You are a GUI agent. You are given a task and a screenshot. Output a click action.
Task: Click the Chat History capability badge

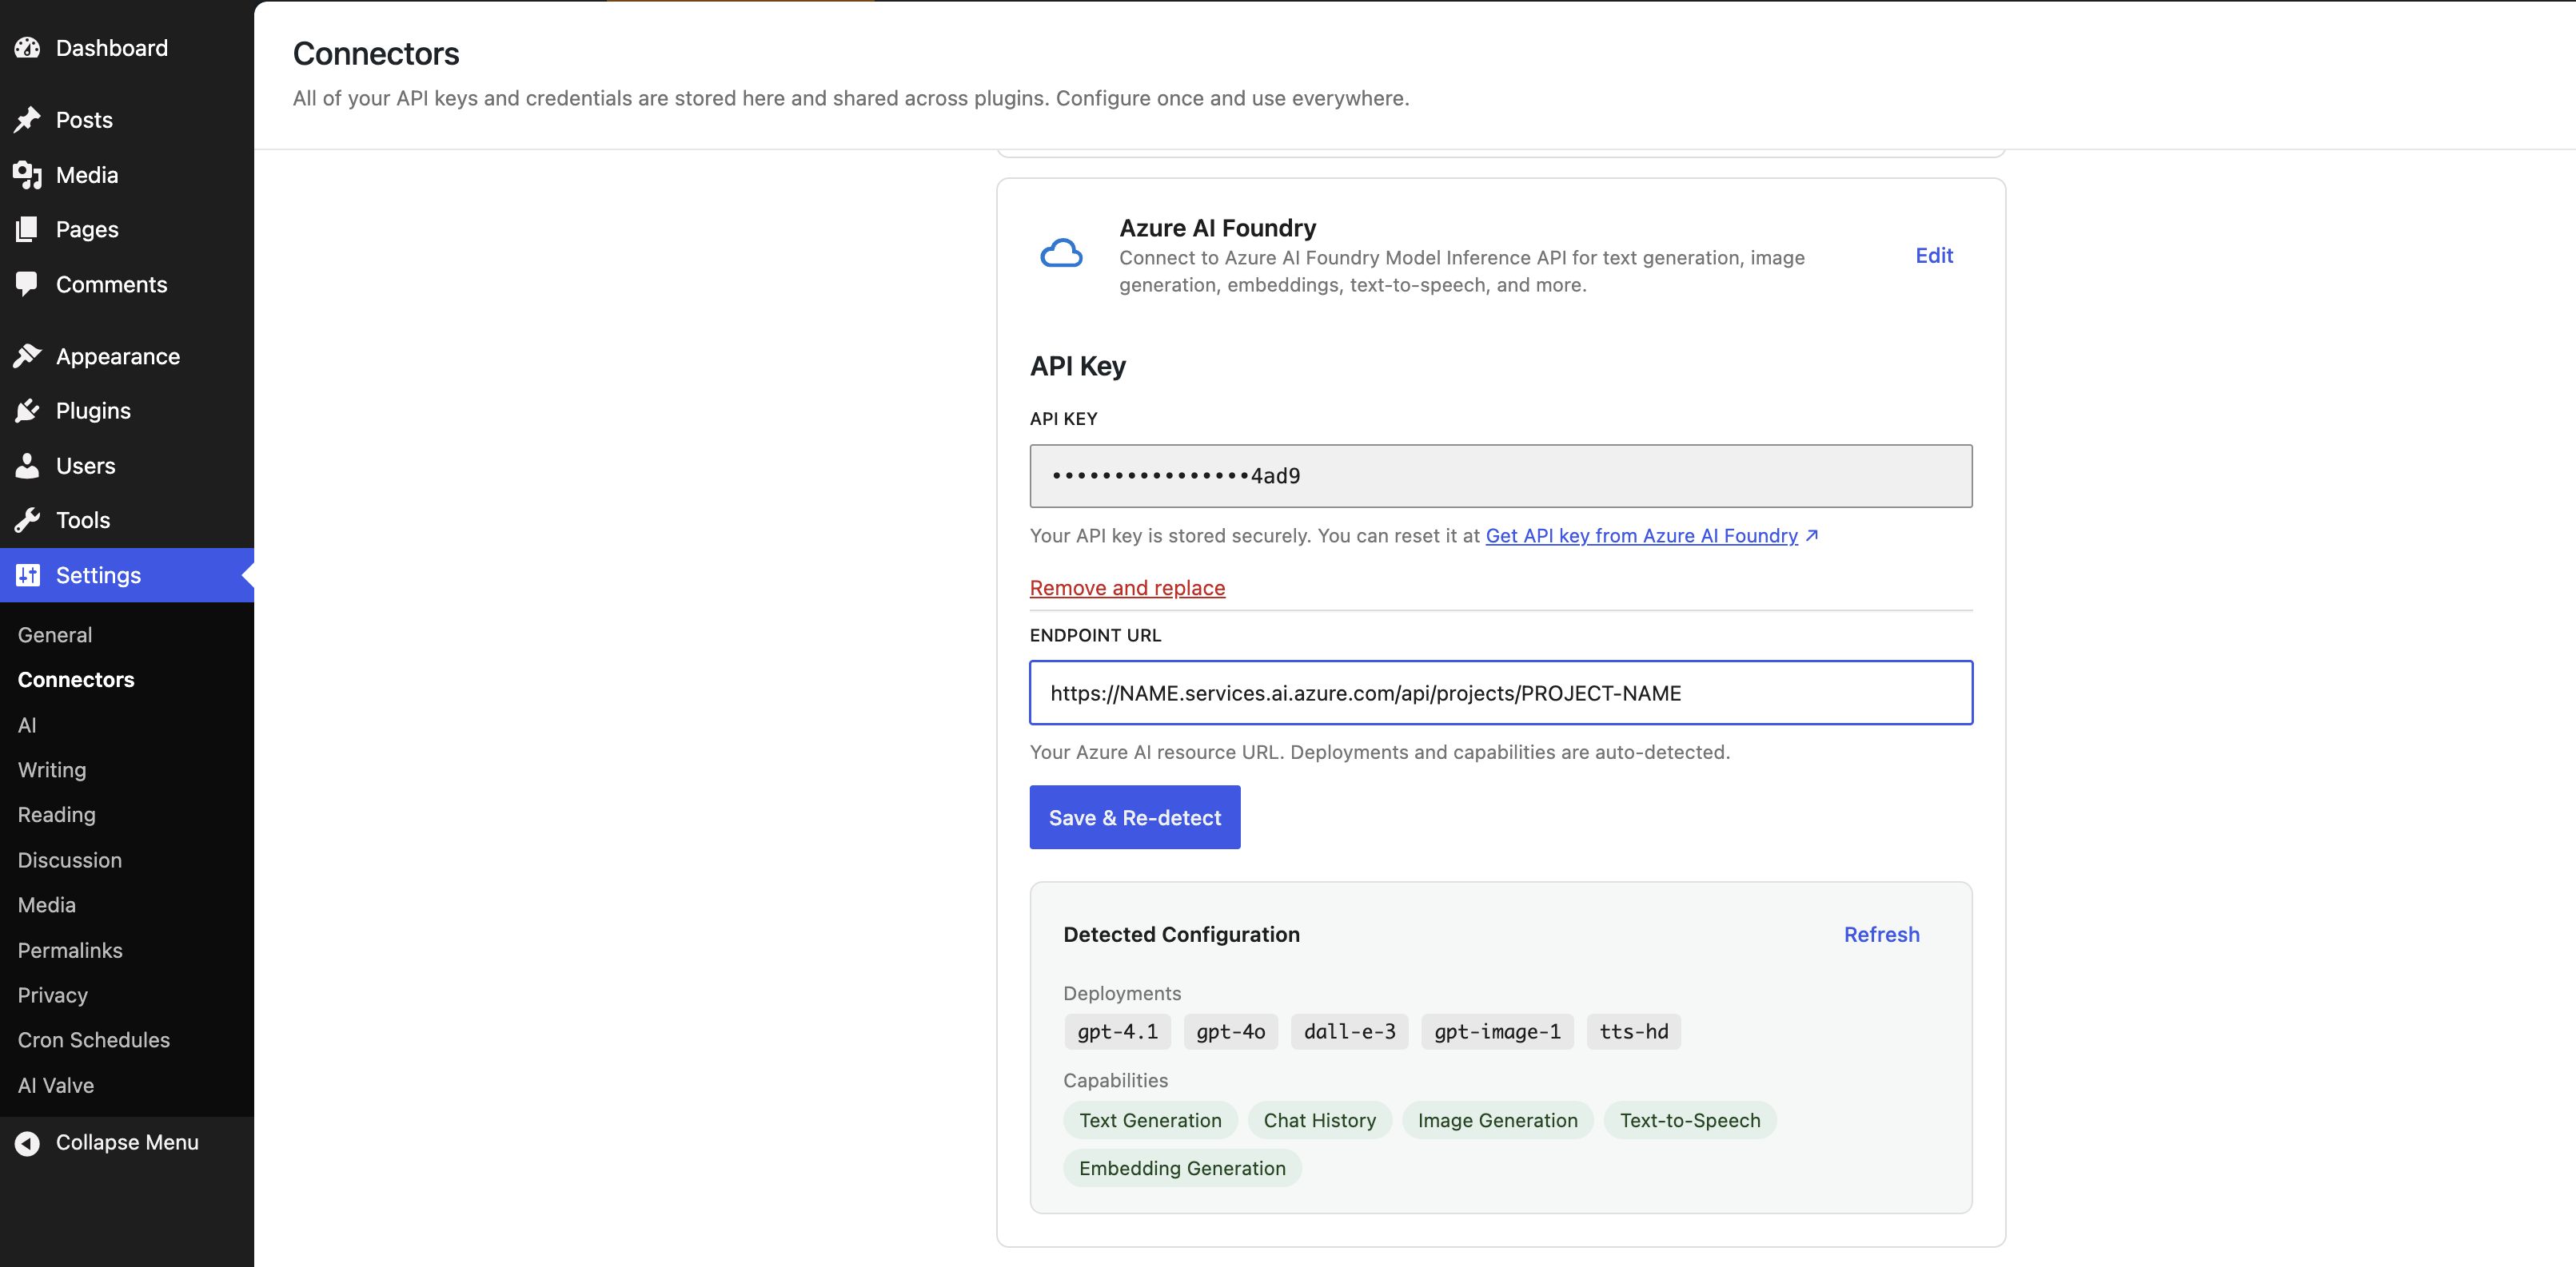(1319, 1121)
